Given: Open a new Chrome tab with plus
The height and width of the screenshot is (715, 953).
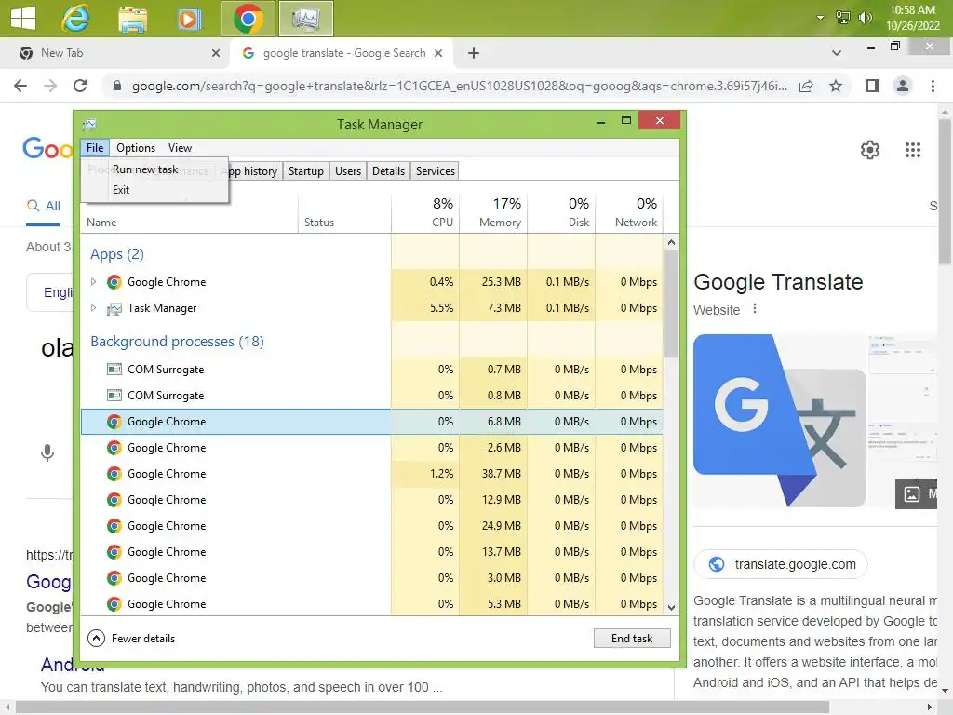Looking at the screenshot, I should (474, 53).
